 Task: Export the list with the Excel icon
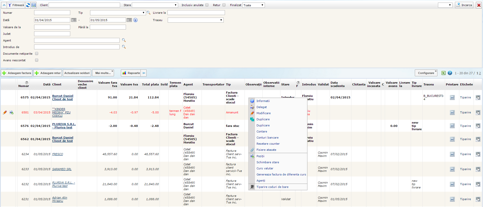click(443, 73)
